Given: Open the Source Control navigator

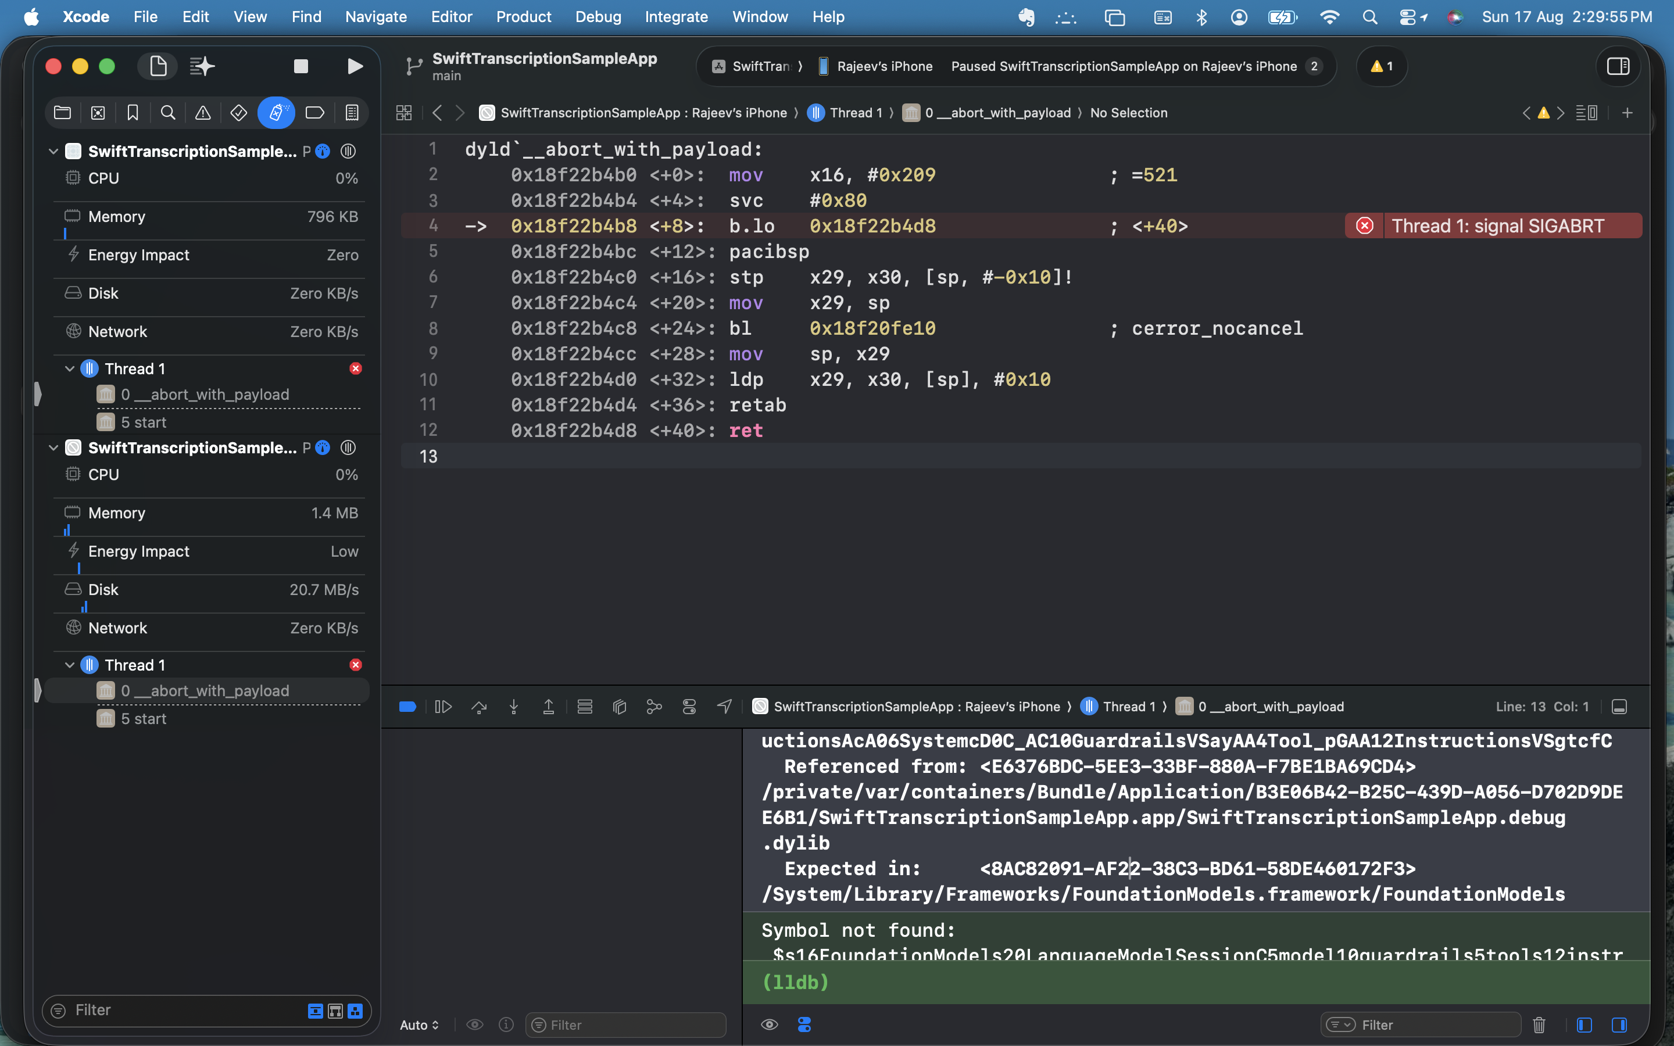Looking at the screenshot, I should point(98,113).
